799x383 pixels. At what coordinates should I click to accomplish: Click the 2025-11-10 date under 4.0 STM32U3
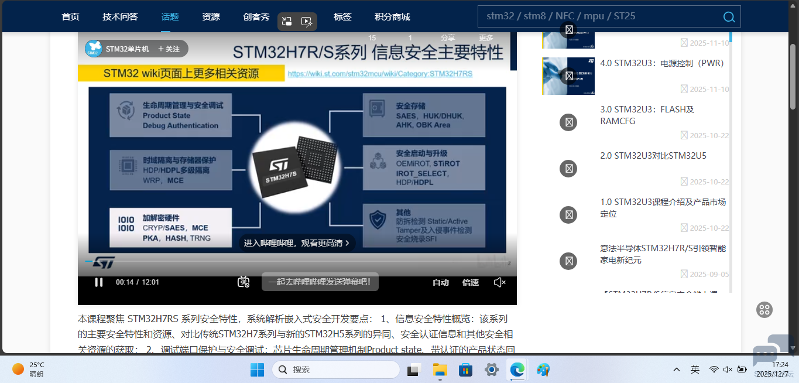click(x=709, y=89)
